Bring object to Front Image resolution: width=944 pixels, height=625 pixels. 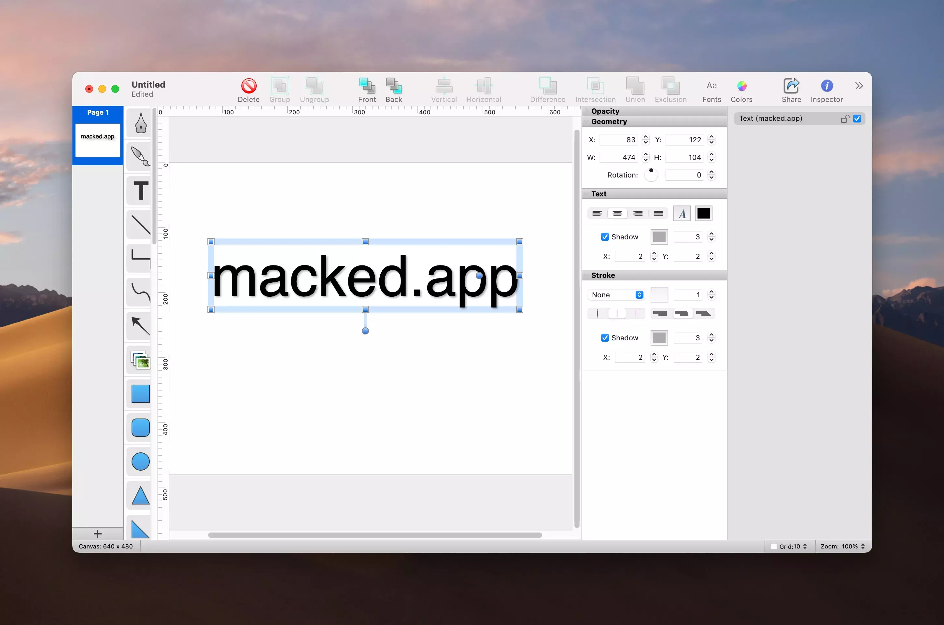pyautogui.click(x=367, y=86)
